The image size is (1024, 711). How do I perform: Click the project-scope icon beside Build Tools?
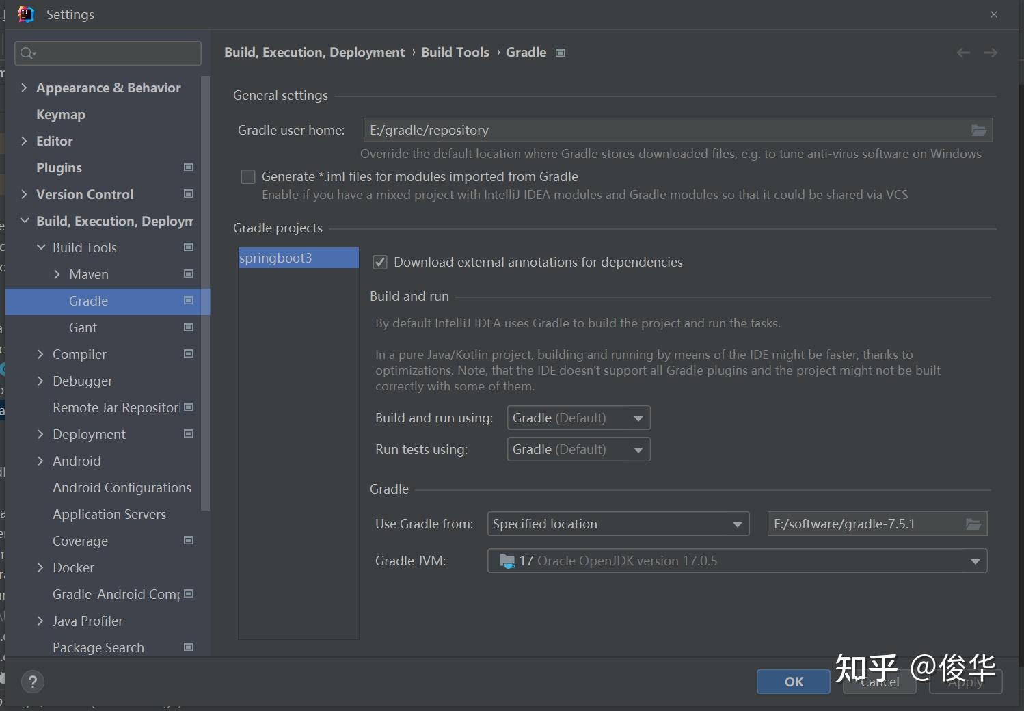189,247
